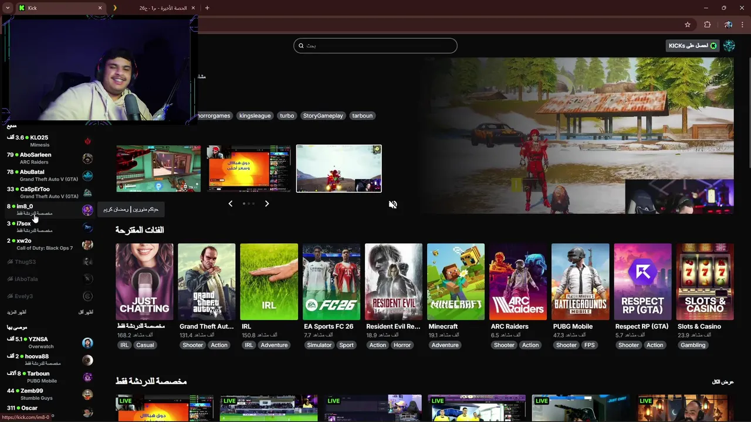This screenshot has height=422, width=751.
Task: Click Tarboun channel avatar in sidebar
Action: pos(87,377)
